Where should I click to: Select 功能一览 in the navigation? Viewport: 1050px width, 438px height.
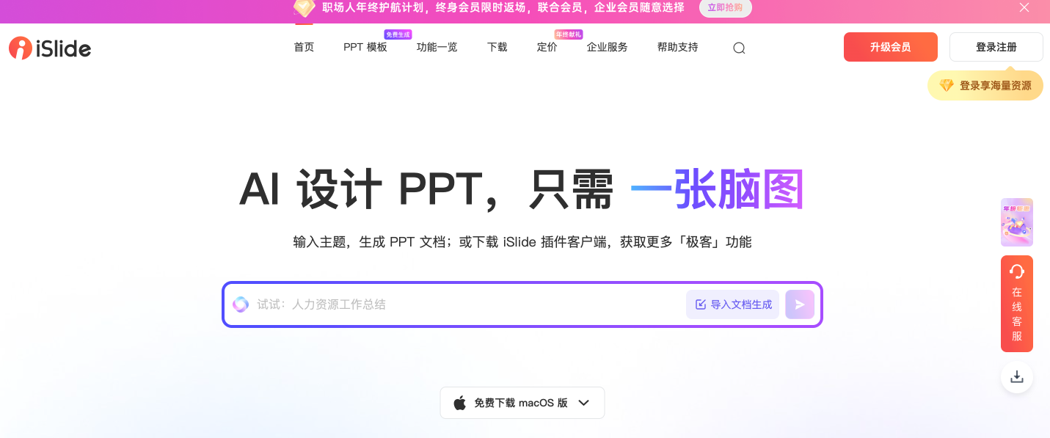437,47
